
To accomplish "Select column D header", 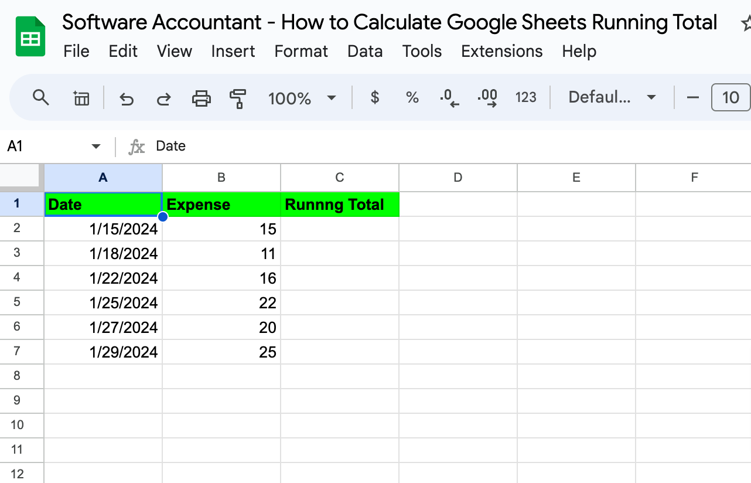I will coord(458,178).
